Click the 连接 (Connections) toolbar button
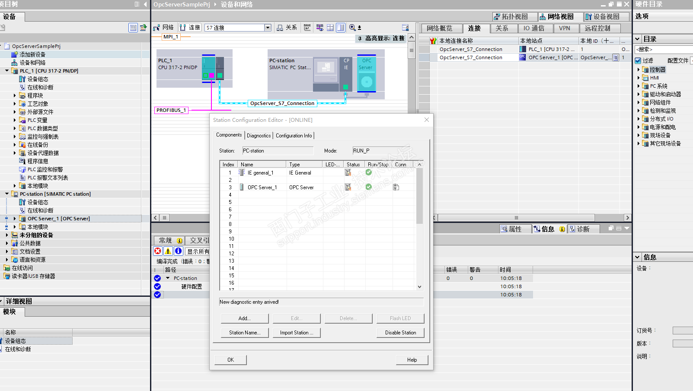The width and height of the screenshot is (693, 391). 190,28
